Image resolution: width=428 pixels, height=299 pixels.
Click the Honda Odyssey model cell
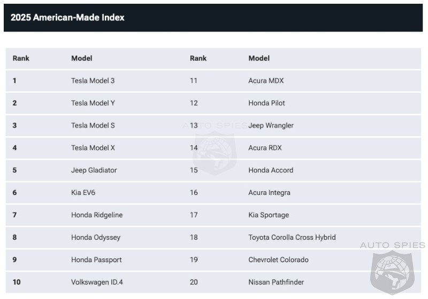point(96,237)
